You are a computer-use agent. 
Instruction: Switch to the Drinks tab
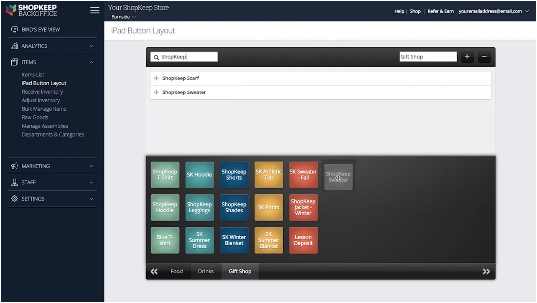[206, 271]
